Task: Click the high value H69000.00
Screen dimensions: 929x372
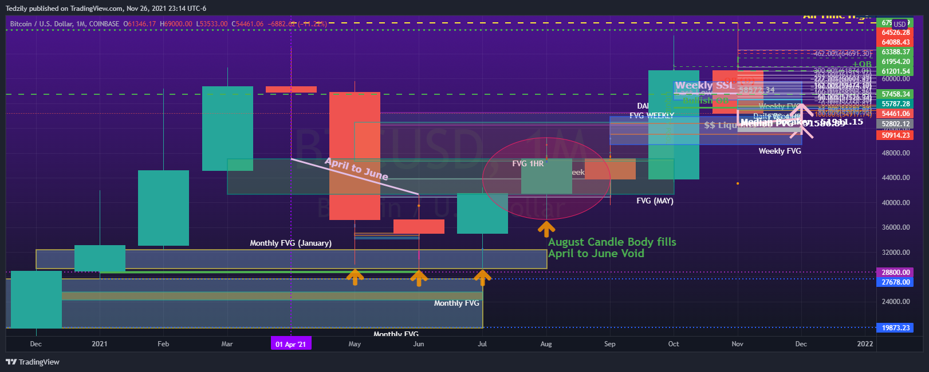Action: (176, 24)
